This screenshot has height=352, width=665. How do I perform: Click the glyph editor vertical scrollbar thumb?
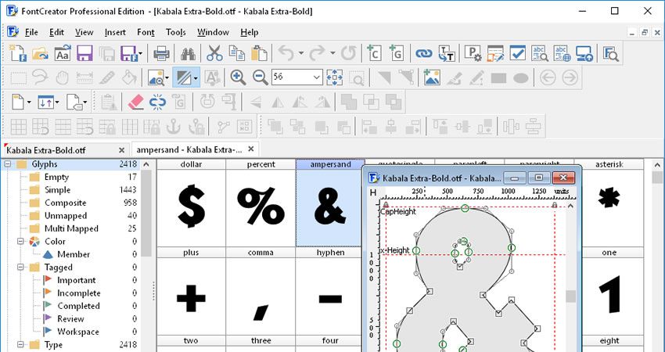pyautogui.click(x=571, y=296)
